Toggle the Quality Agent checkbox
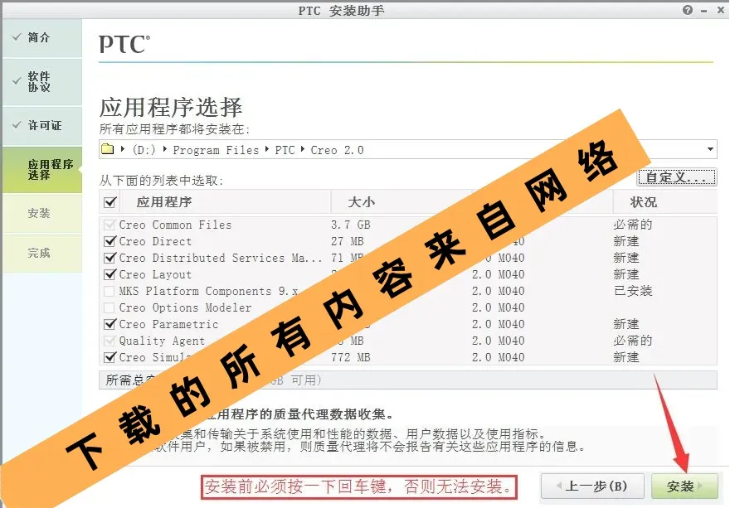The image size is (730, 508). click(109, 341)
